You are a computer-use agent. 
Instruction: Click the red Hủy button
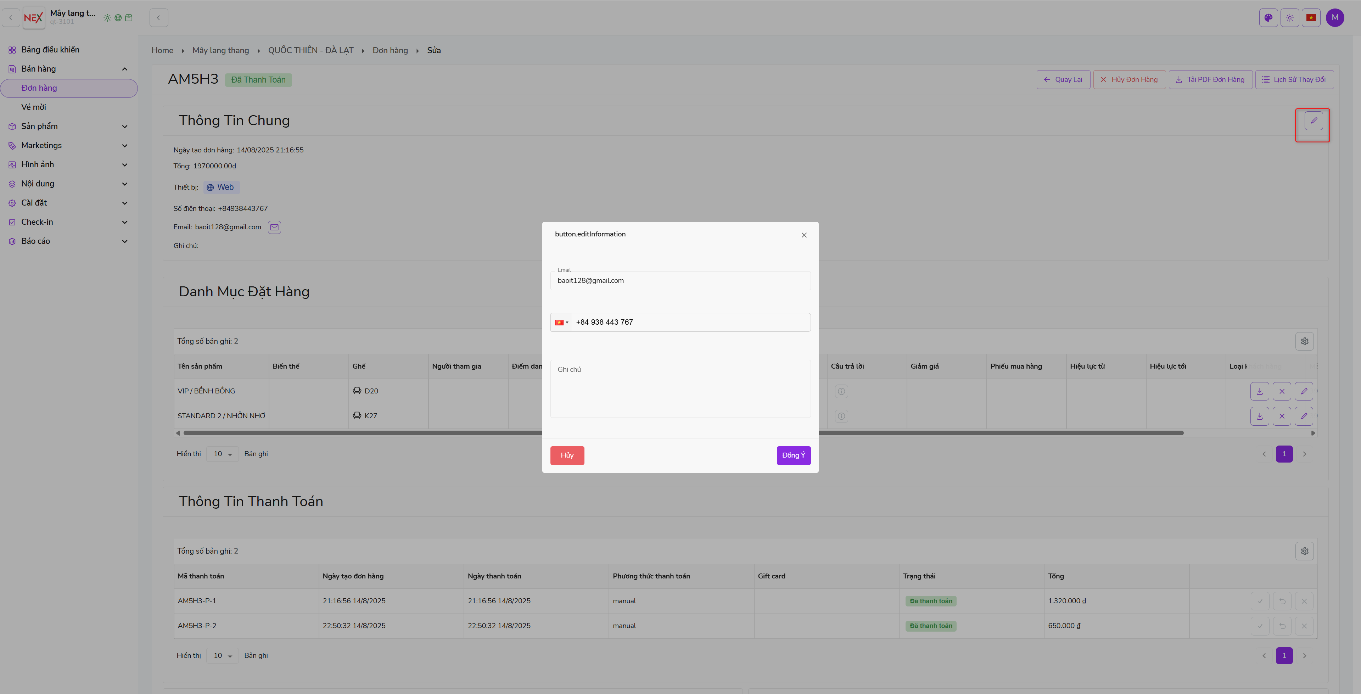pos(567,455)
